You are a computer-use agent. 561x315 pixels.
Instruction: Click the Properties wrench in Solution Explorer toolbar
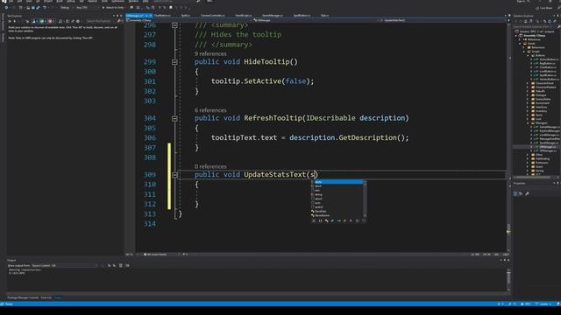coord(555,21)
